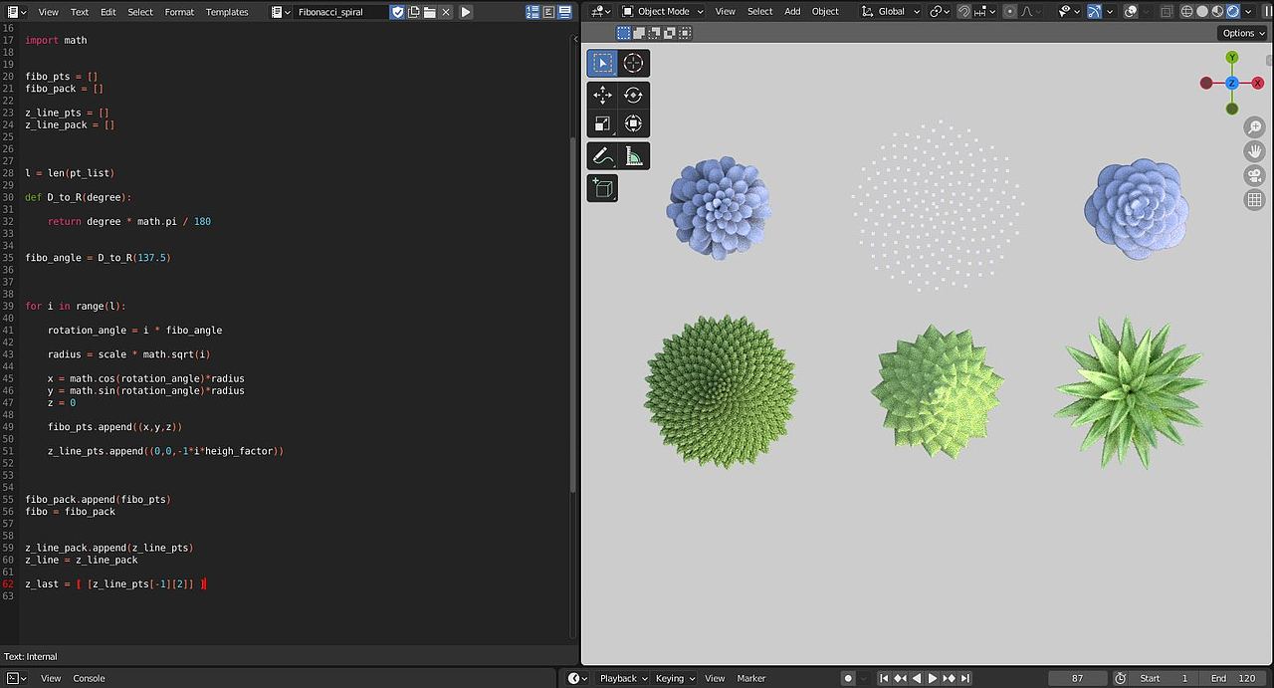Switch perspective/orthographic grid gizmo
1274x688 pixels.
pos(1254,200)
